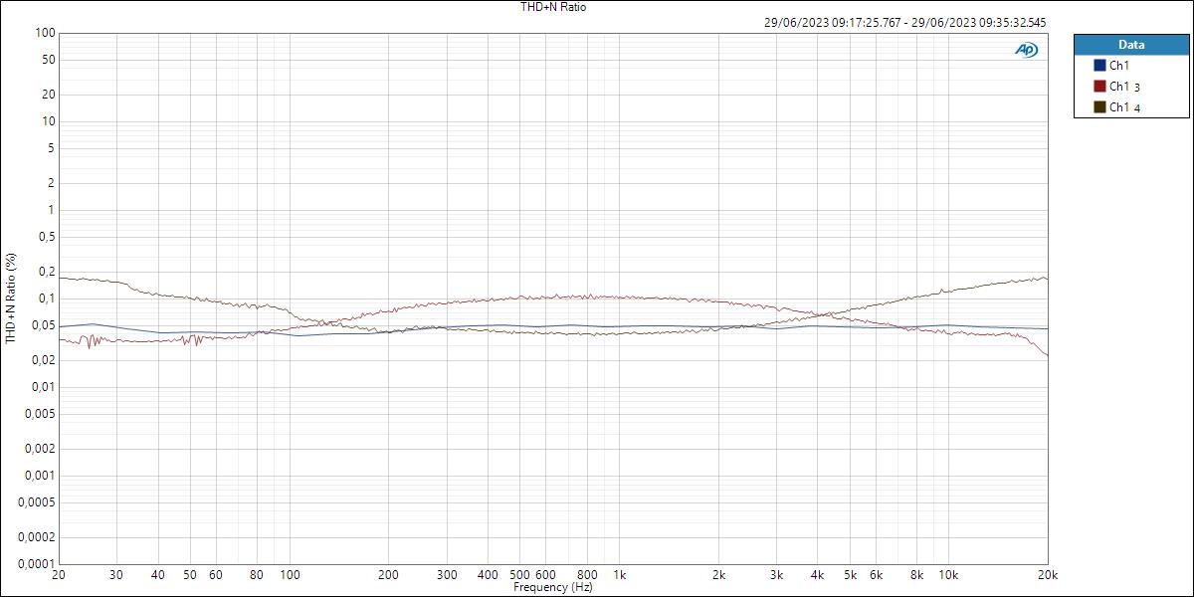Image resolution: width=1194 pixels, height=597 pixels.
Task: Click the 1k frequency axis tick label
Action: point(621,575)
